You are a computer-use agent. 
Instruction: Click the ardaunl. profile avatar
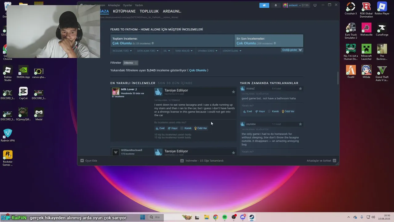coord(285,5)
